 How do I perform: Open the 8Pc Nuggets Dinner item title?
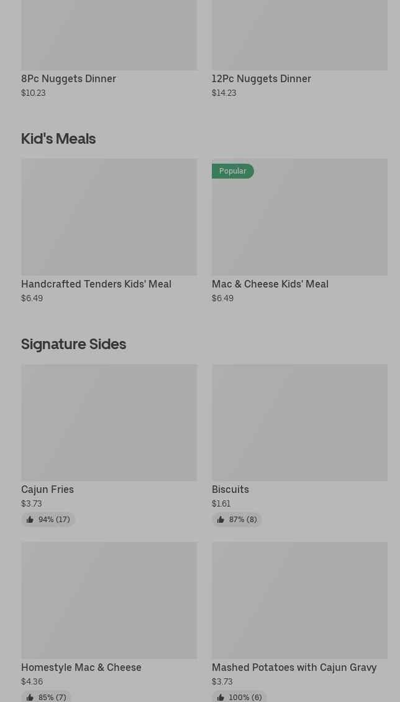(68, 79)
